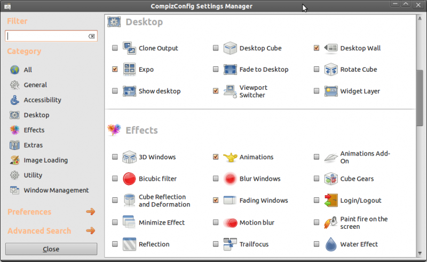
Task: Click the Filter search input field
Action: click(x=47, y=36)
